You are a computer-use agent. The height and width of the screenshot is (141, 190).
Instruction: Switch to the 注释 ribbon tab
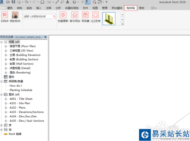(x=49, y=8)
